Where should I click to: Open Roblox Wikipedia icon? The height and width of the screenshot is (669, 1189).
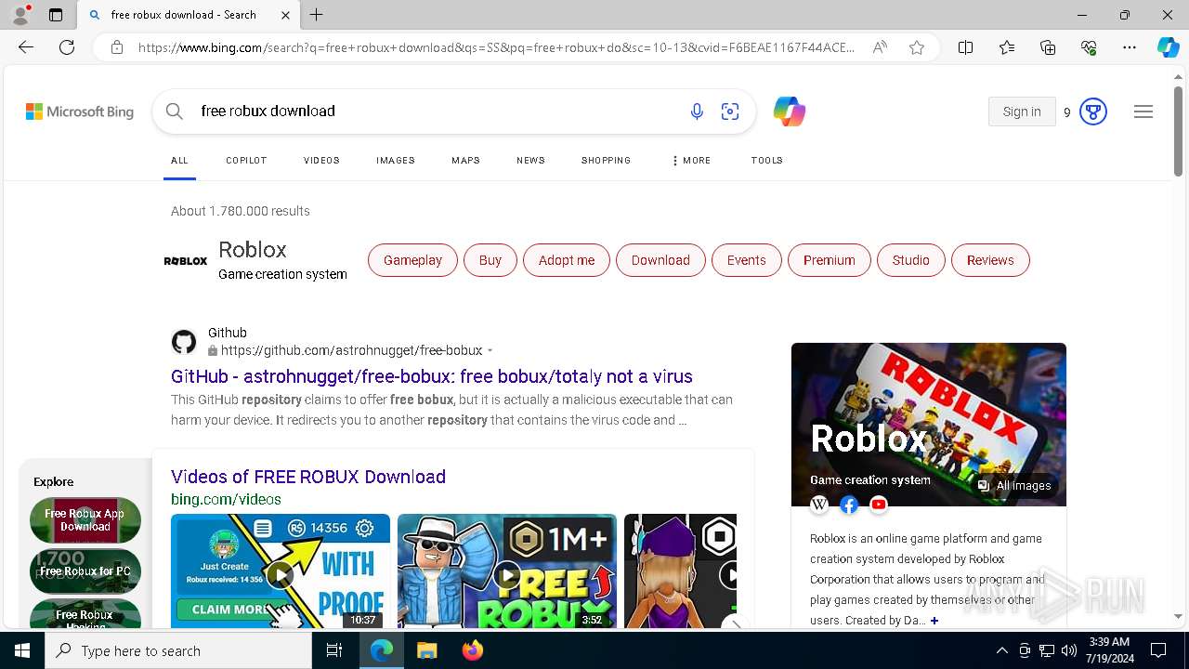[819, 505]
